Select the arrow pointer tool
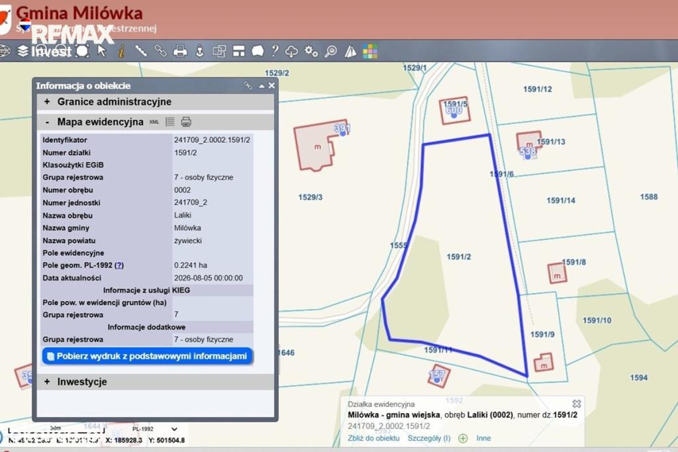The image size is (678, 452). (101, 51)
